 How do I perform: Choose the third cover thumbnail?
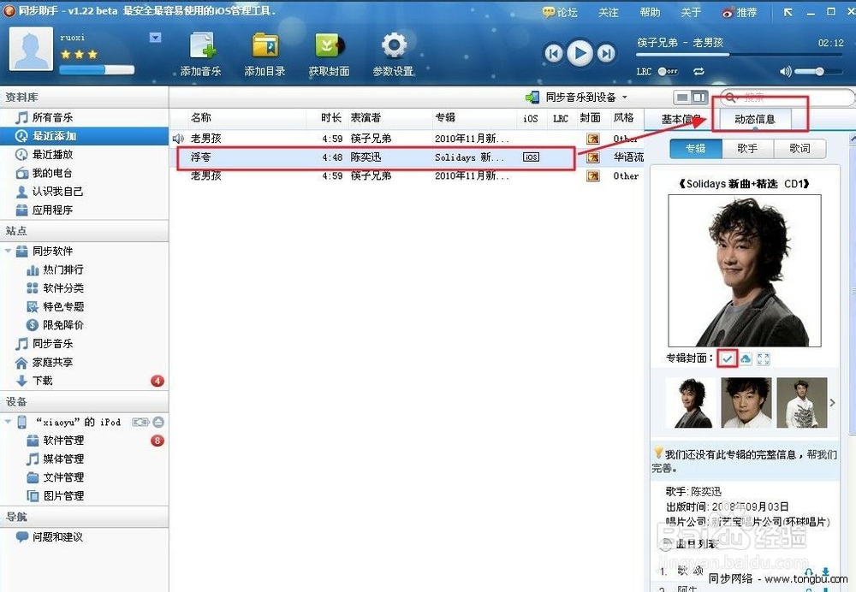(x=802, y=403)
